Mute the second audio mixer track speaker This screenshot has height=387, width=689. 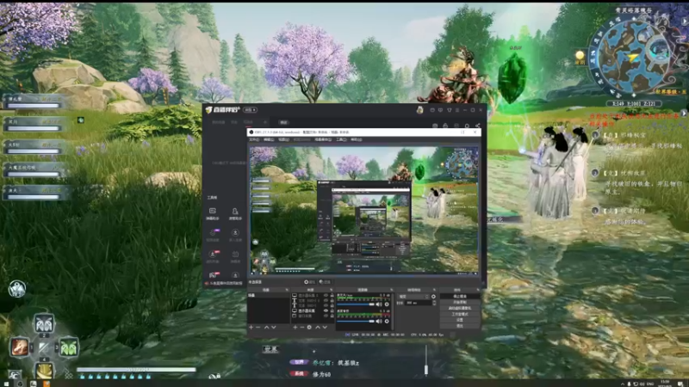click(379, 321)
